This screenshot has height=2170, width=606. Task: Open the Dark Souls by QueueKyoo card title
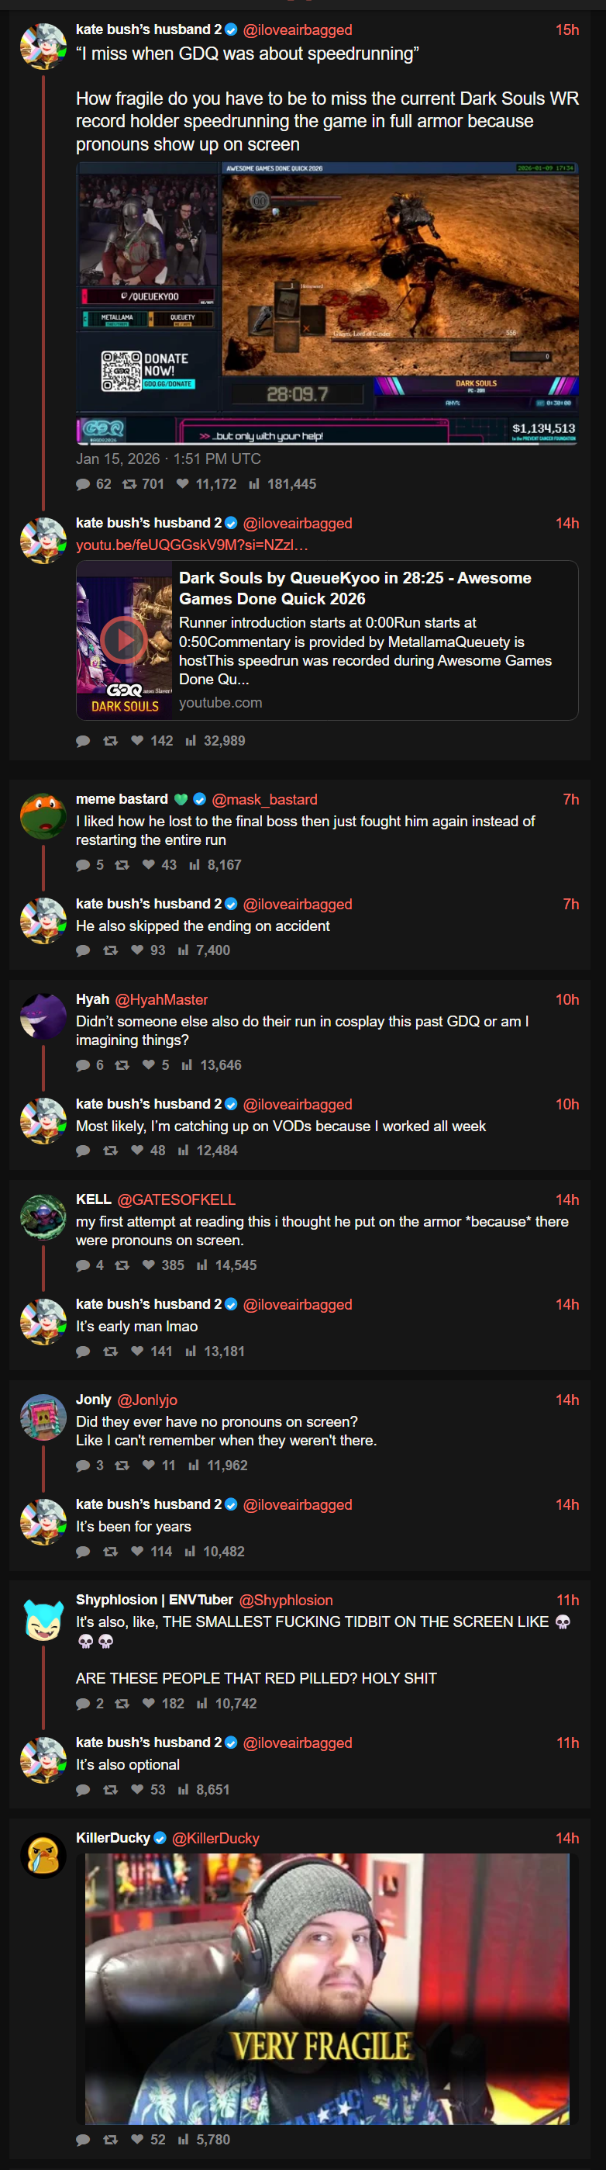pos(355,588)
